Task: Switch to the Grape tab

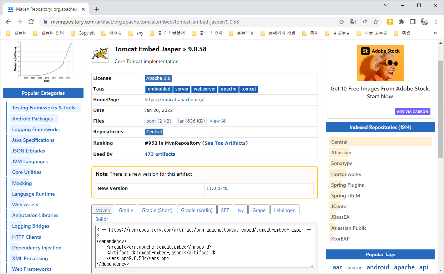Action: (x=259, y=210)
